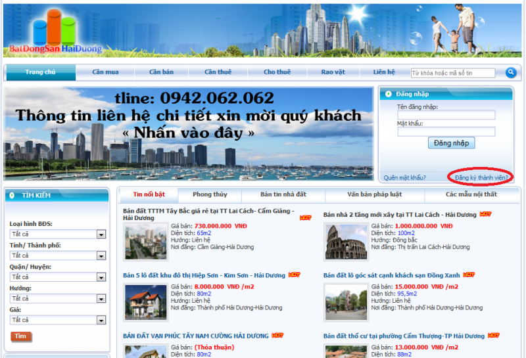Click HOT badge on Vạn Phúc Tây Nam Cường
The height and width of the screenshot is (358, 526).
click(277, 336)
